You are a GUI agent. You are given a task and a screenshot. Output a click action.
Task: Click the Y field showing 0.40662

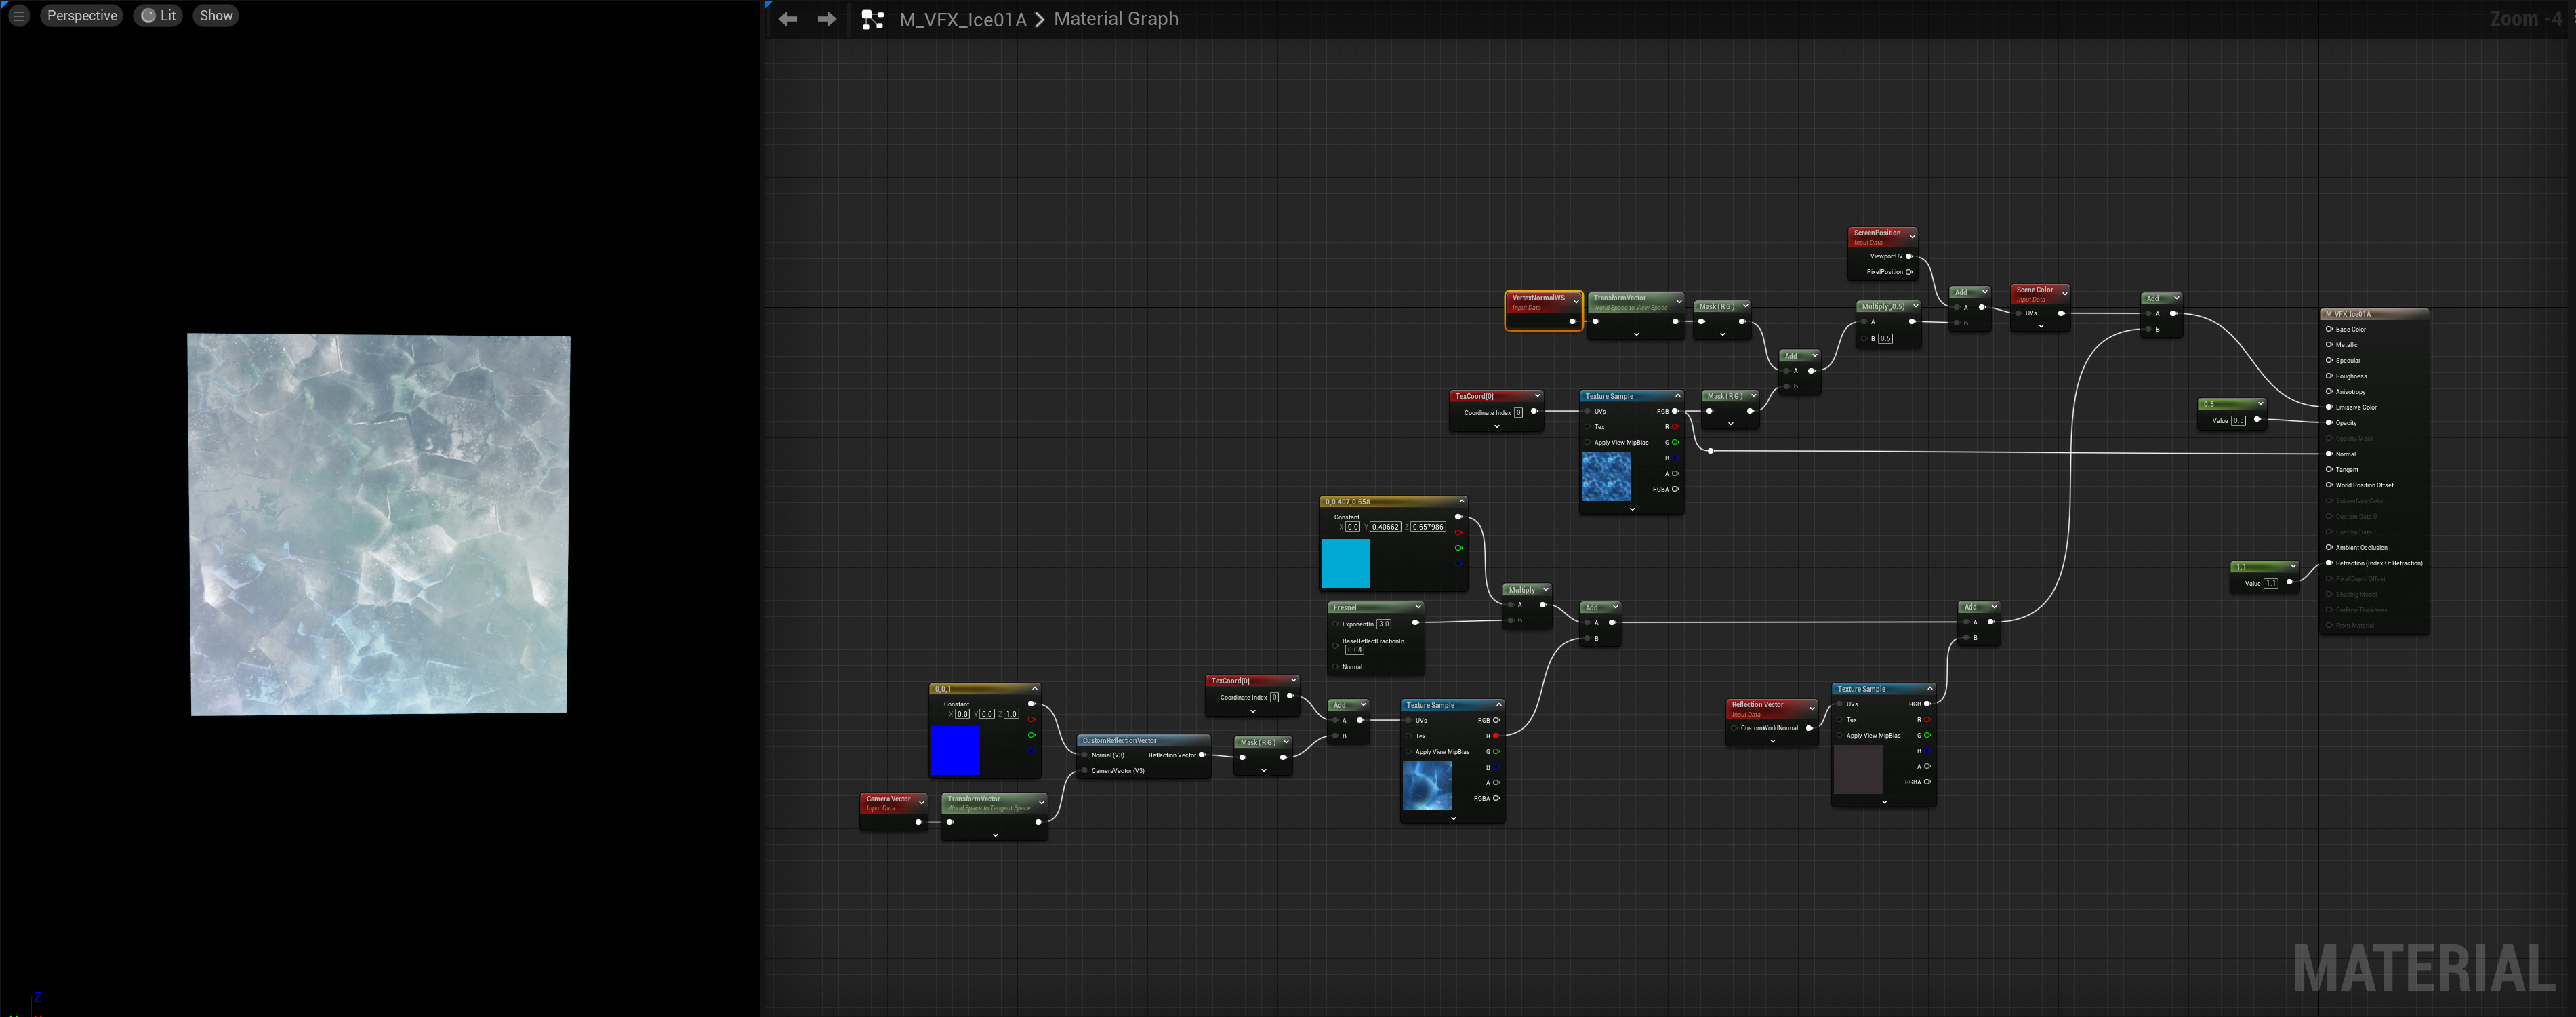1385,527
